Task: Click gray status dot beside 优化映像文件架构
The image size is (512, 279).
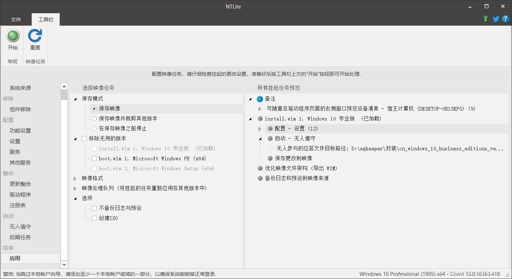Action: pyautogui.click(x=260, y=168)
